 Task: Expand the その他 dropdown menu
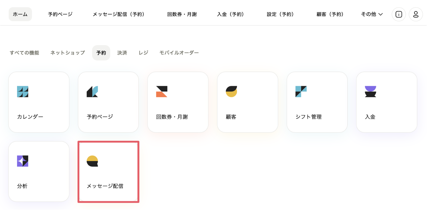[x=372, y=14]
